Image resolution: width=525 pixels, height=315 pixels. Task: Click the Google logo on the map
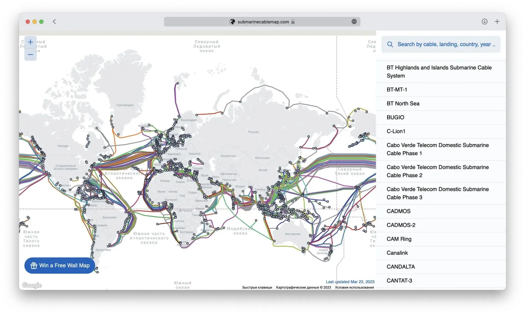(x=32, y=285)
